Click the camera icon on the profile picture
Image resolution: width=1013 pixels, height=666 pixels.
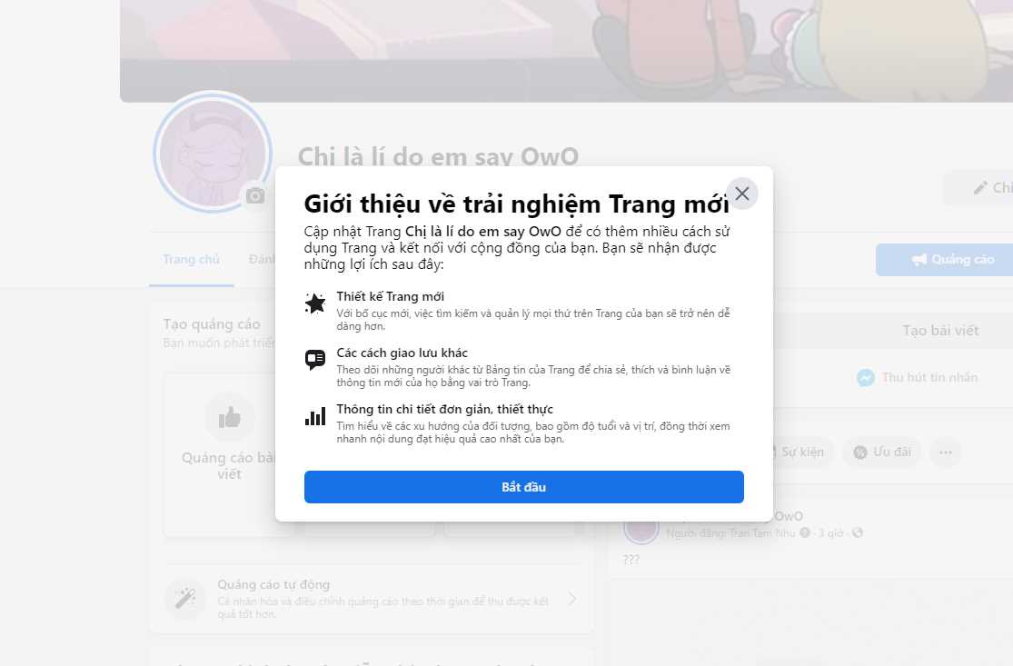[255, 195]
